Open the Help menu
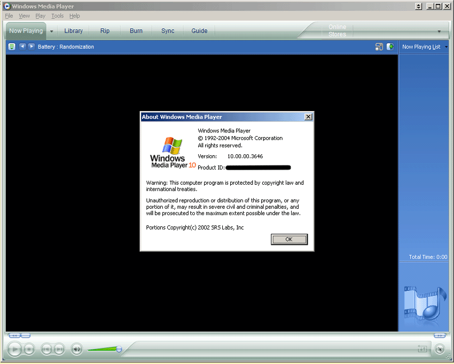Viewport: 454px width, 364px height. (74, 16)
